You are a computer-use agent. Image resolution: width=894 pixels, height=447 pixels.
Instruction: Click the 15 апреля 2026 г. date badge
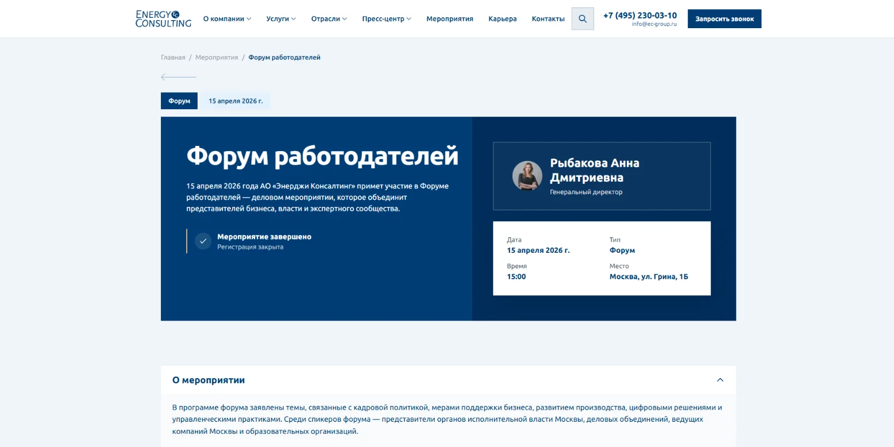pyautogui.click(x=236, y=101)
